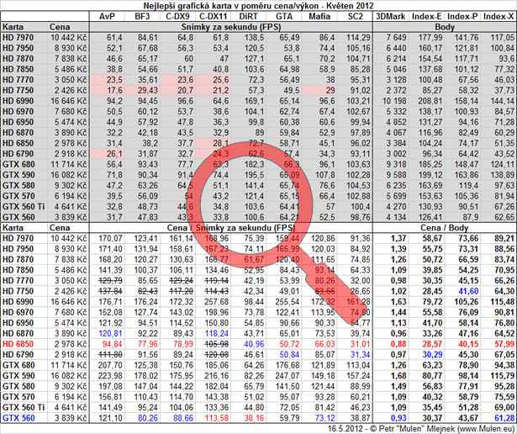Click the blue value 31,34
Image resolution: width=517 pixels, height=434 pixels.
(x=361, y=355)
